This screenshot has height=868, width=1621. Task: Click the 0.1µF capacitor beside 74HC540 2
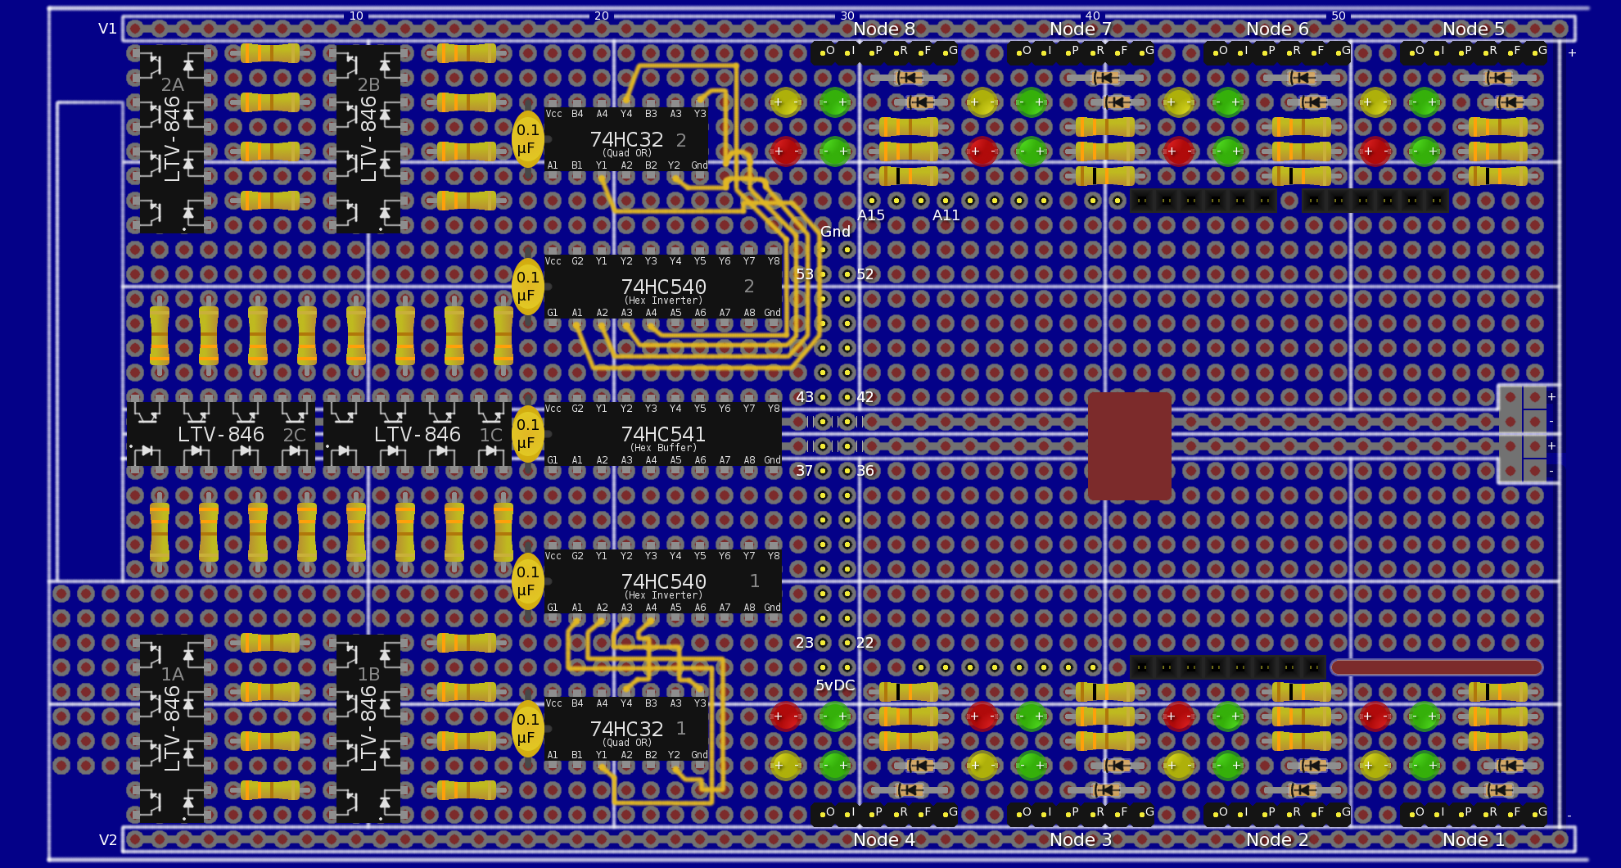click(x=527, y=287)
